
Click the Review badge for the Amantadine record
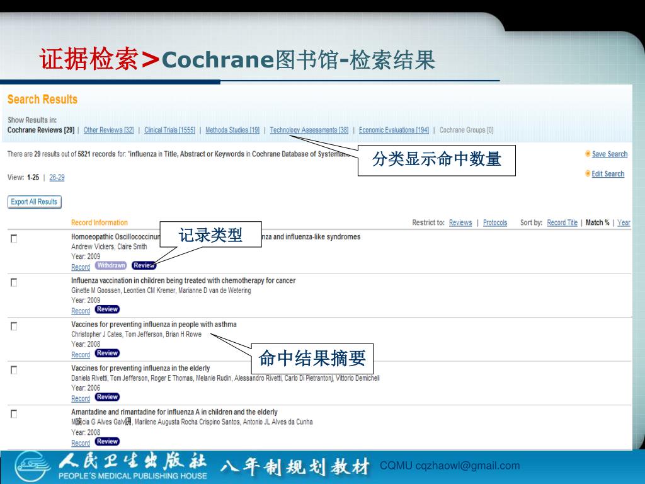(x=107, y=441)
